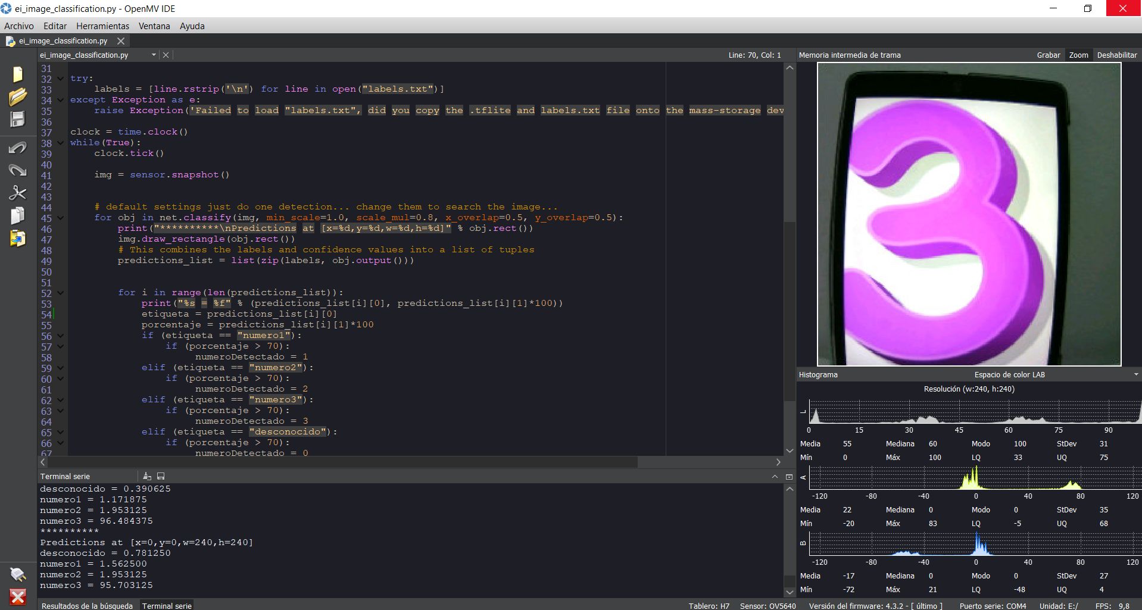Collapse the for obj loop at line 45
The width and height of the screenshot is (1142, 610).
pyautogui.click(x=61, y=218)
